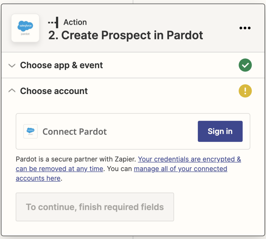Open the step options ellipsis menu
The height and width of the screenshot is (239, 266).
point(245,28)
